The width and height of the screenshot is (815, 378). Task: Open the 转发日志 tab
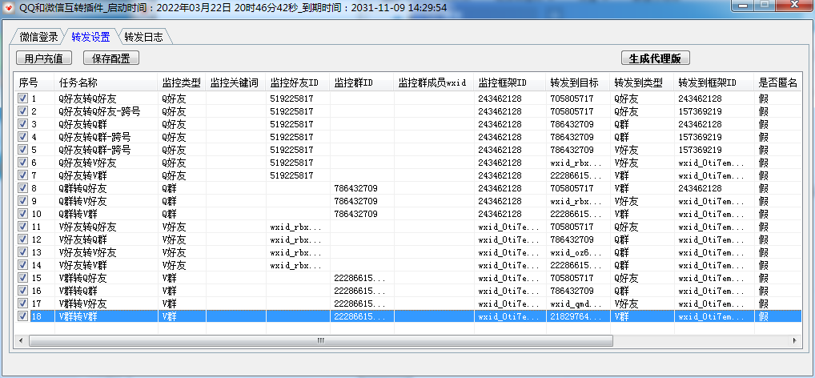tap(146, 37)
